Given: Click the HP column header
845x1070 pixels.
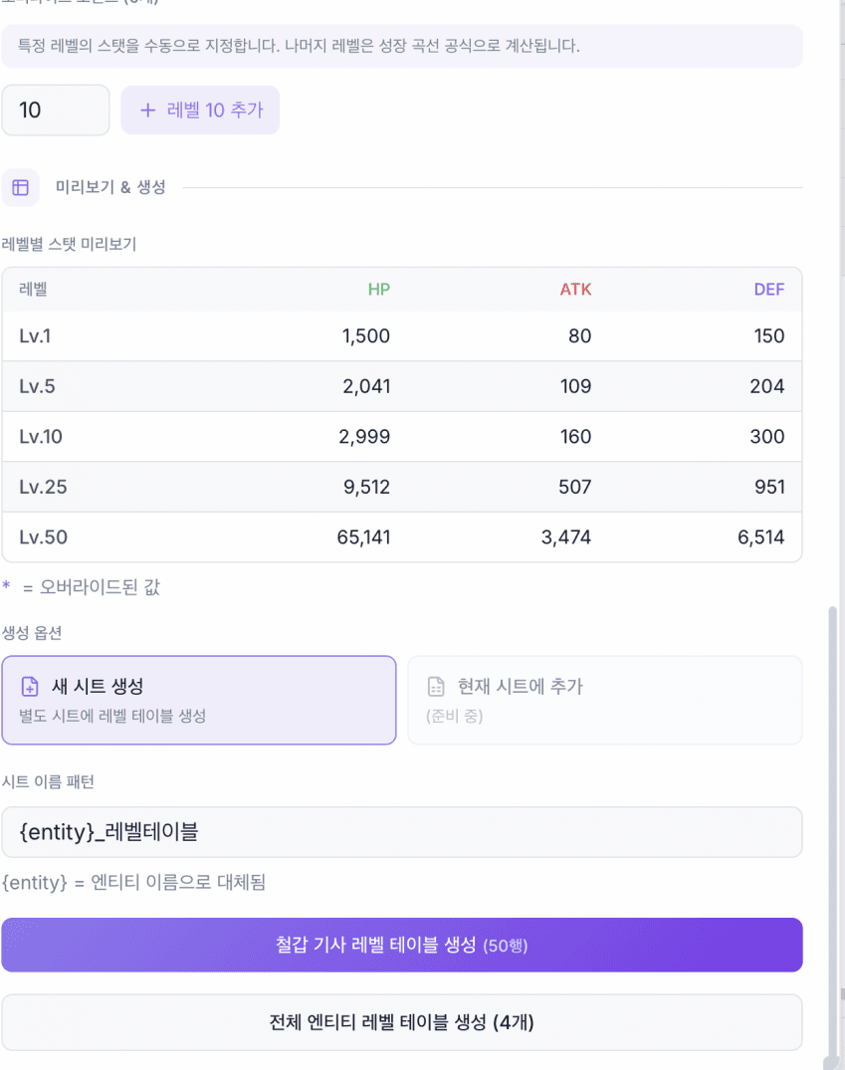Looking at the screenshot, I should tap(378, 290).
